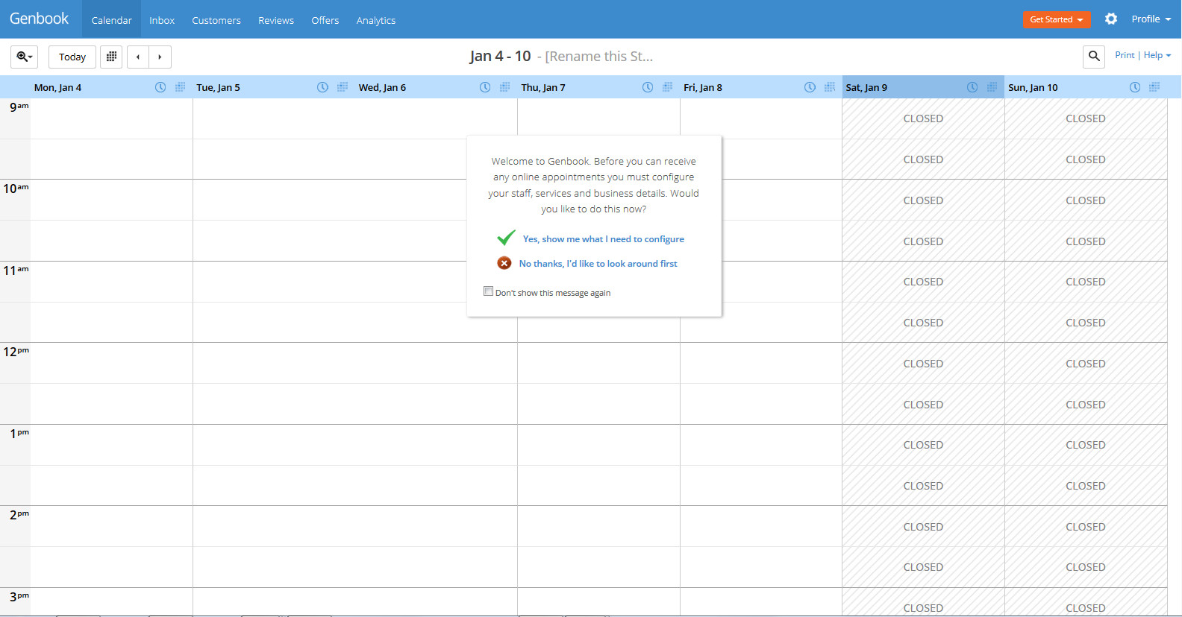The width and height of the screenshot is (1182, 617).
Task: Select the Sat, Jan 9 day header
Action: (866, 87)
